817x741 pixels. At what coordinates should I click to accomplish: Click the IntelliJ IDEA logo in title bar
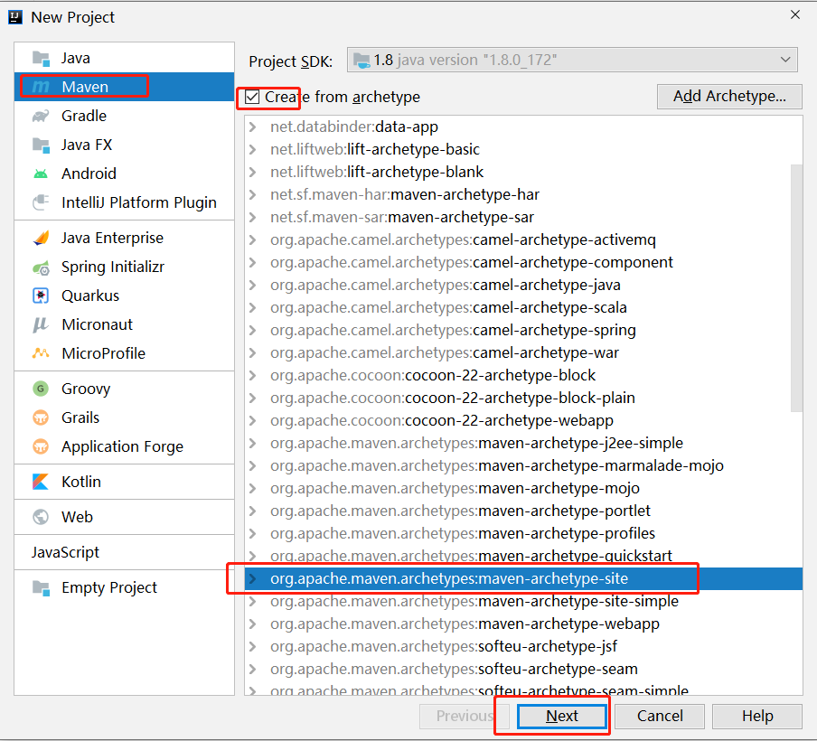click(15, 17)
